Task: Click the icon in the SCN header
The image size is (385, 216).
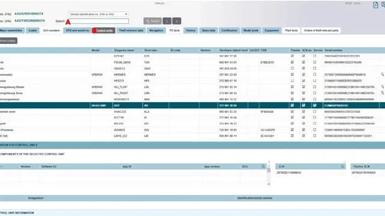Action: tap(342, 167)
